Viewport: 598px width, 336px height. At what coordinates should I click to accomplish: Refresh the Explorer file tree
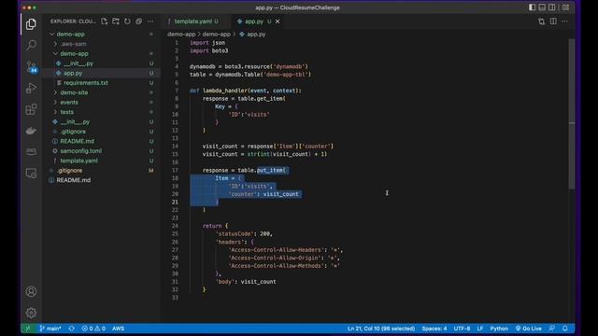(127, 21)
